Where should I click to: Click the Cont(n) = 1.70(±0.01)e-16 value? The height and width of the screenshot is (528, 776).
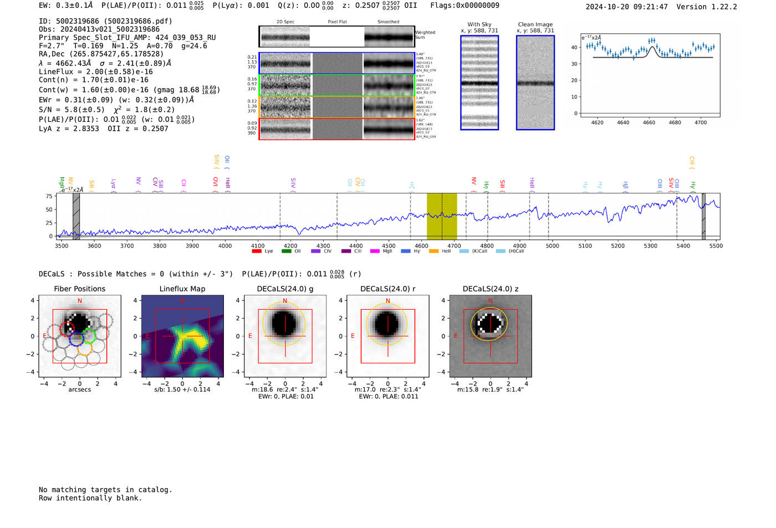coord(94,80)
